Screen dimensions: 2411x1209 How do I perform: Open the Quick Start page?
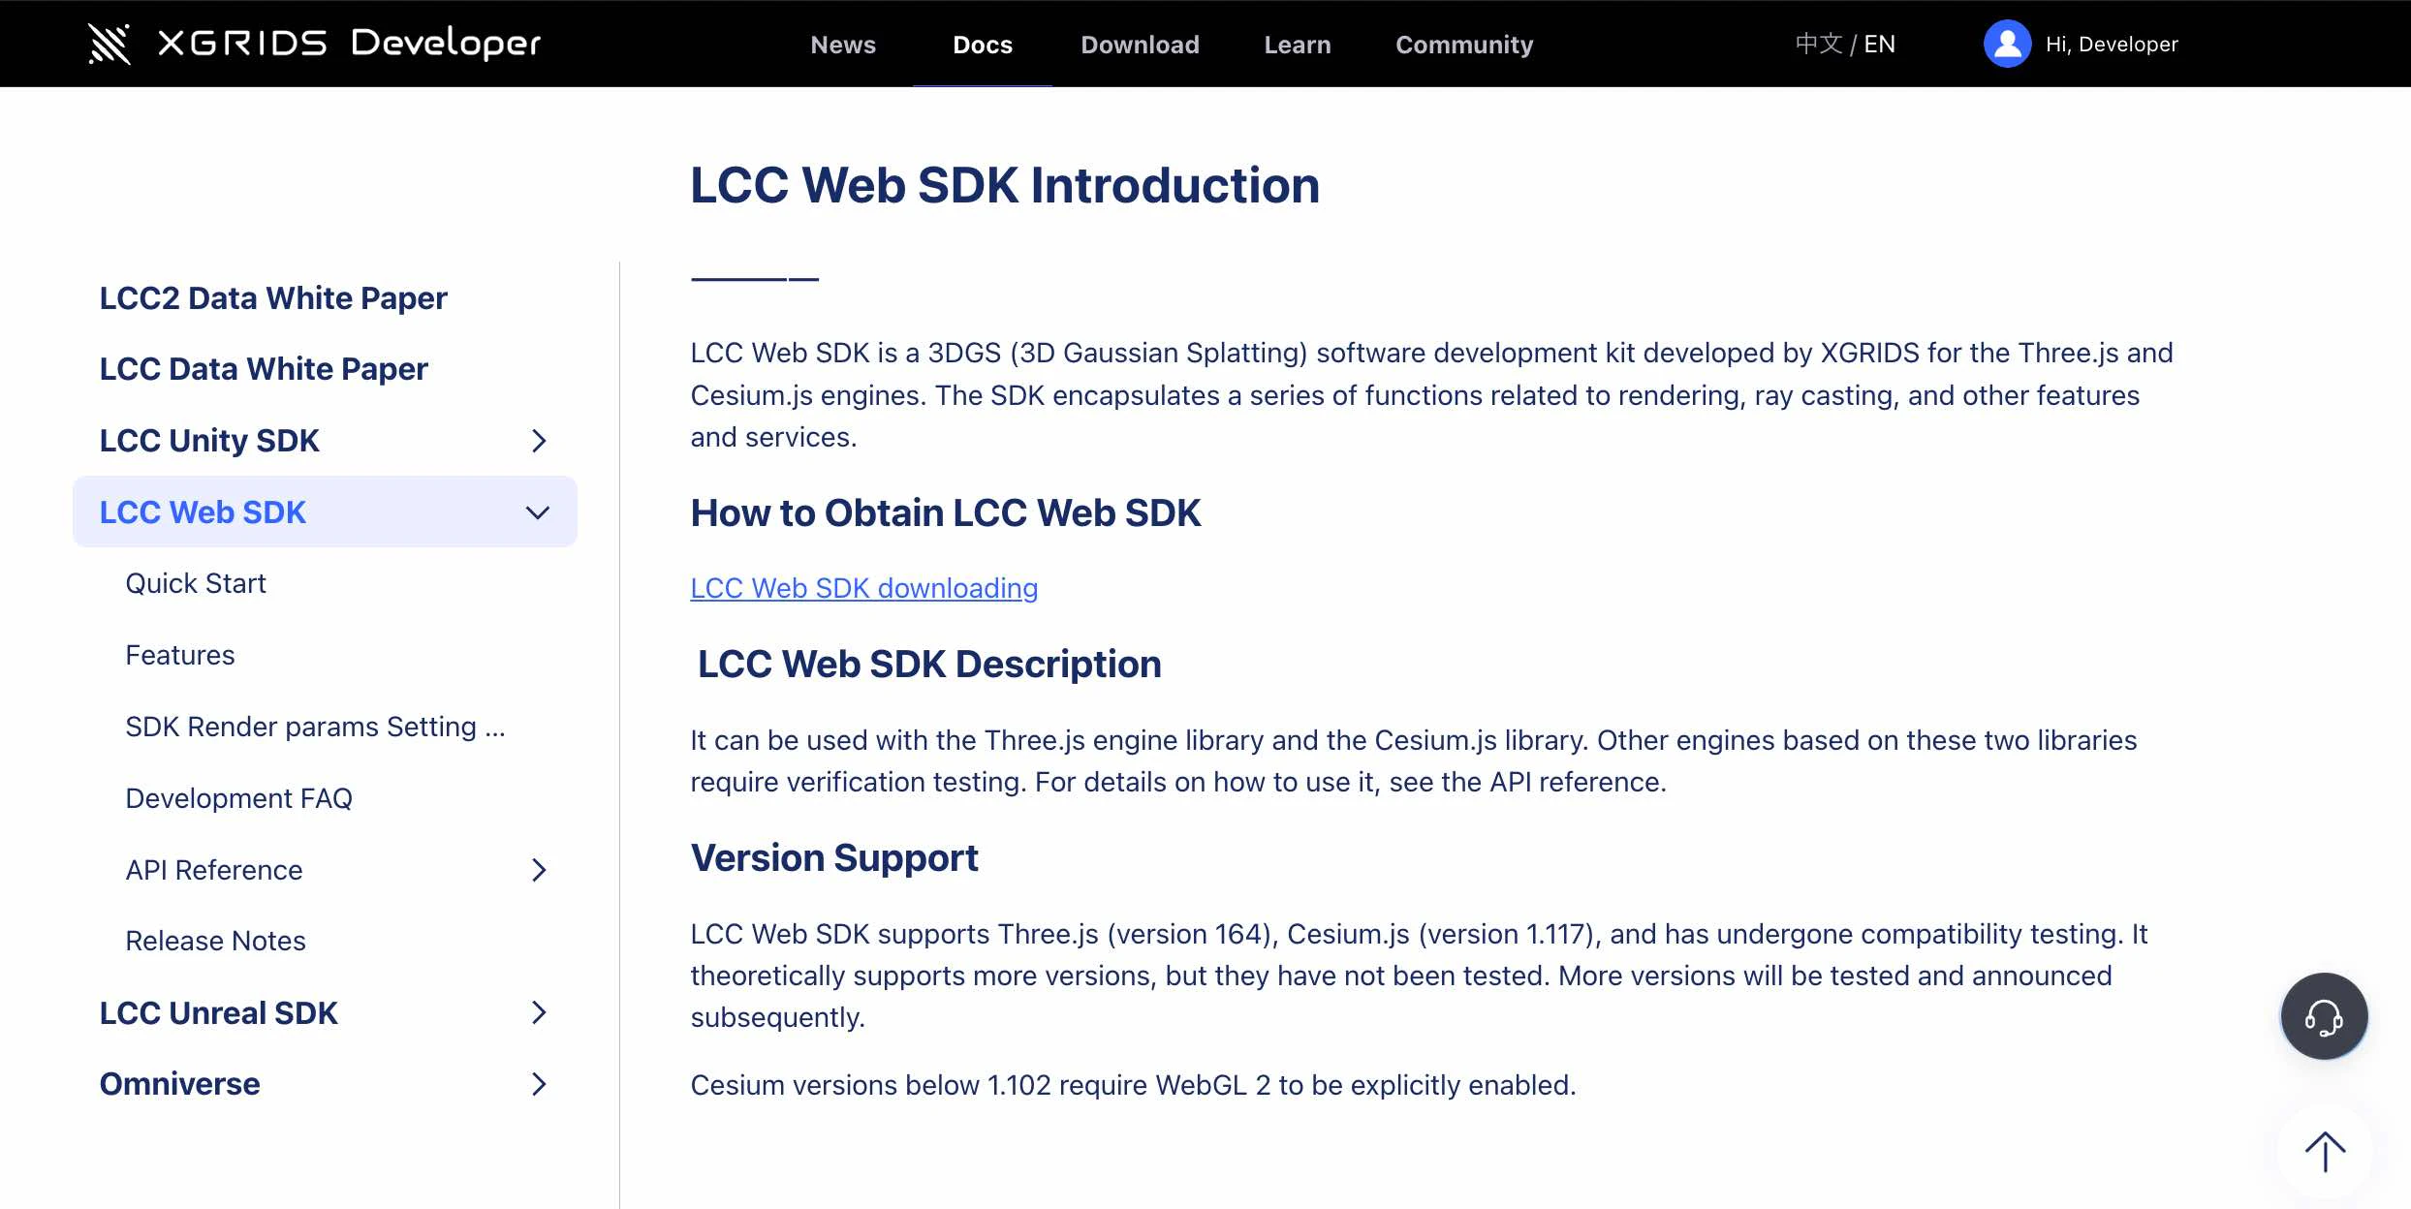tap(196, 583)
